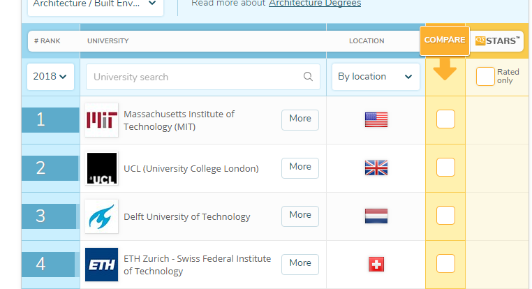Viewport: 532px width, 289px height.
Task: Click the magnifier search icon
Action: pos(308,77)
